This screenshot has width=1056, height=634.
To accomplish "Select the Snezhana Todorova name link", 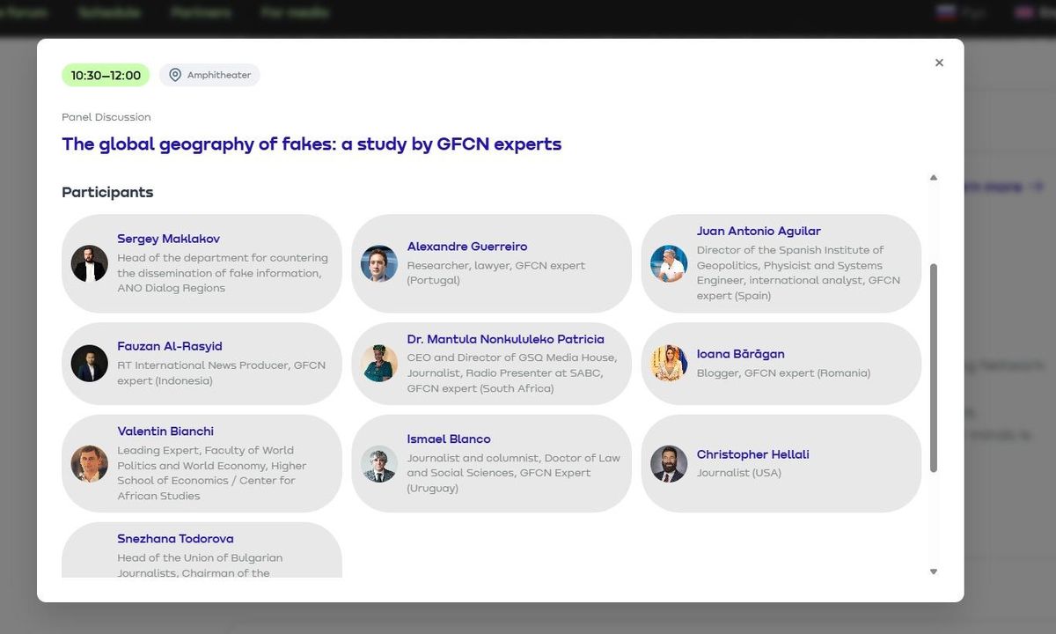I will pyautogui.click(x=175, y=539).
